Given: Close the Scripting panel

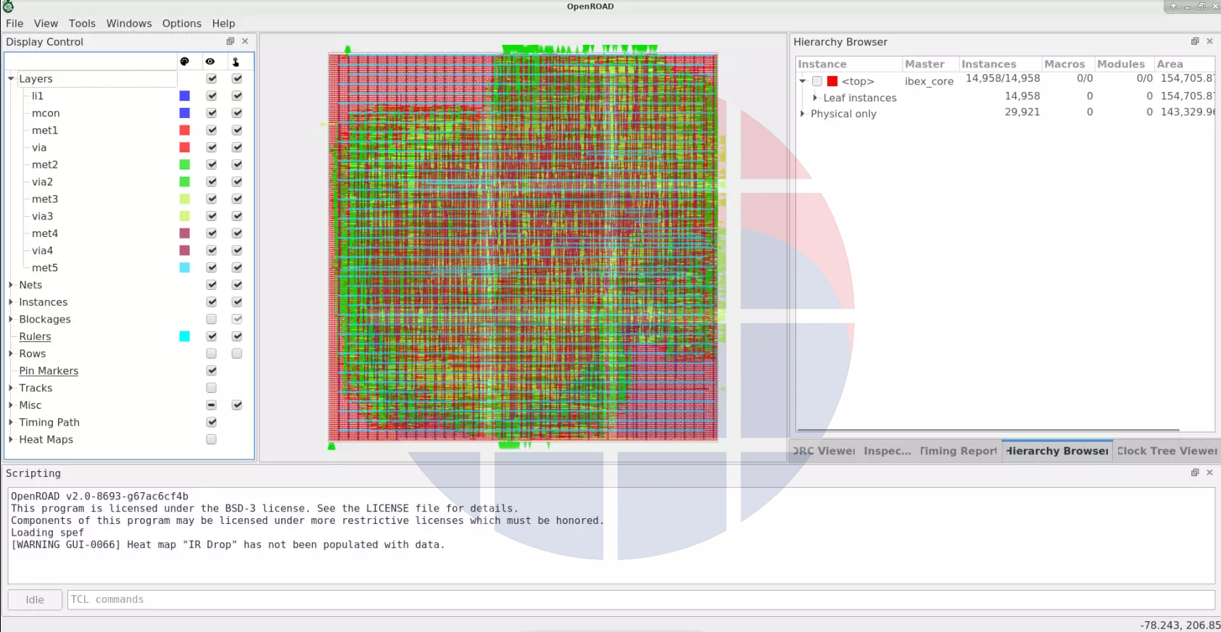Looking at the screenshot, I should pos(1209,473).
